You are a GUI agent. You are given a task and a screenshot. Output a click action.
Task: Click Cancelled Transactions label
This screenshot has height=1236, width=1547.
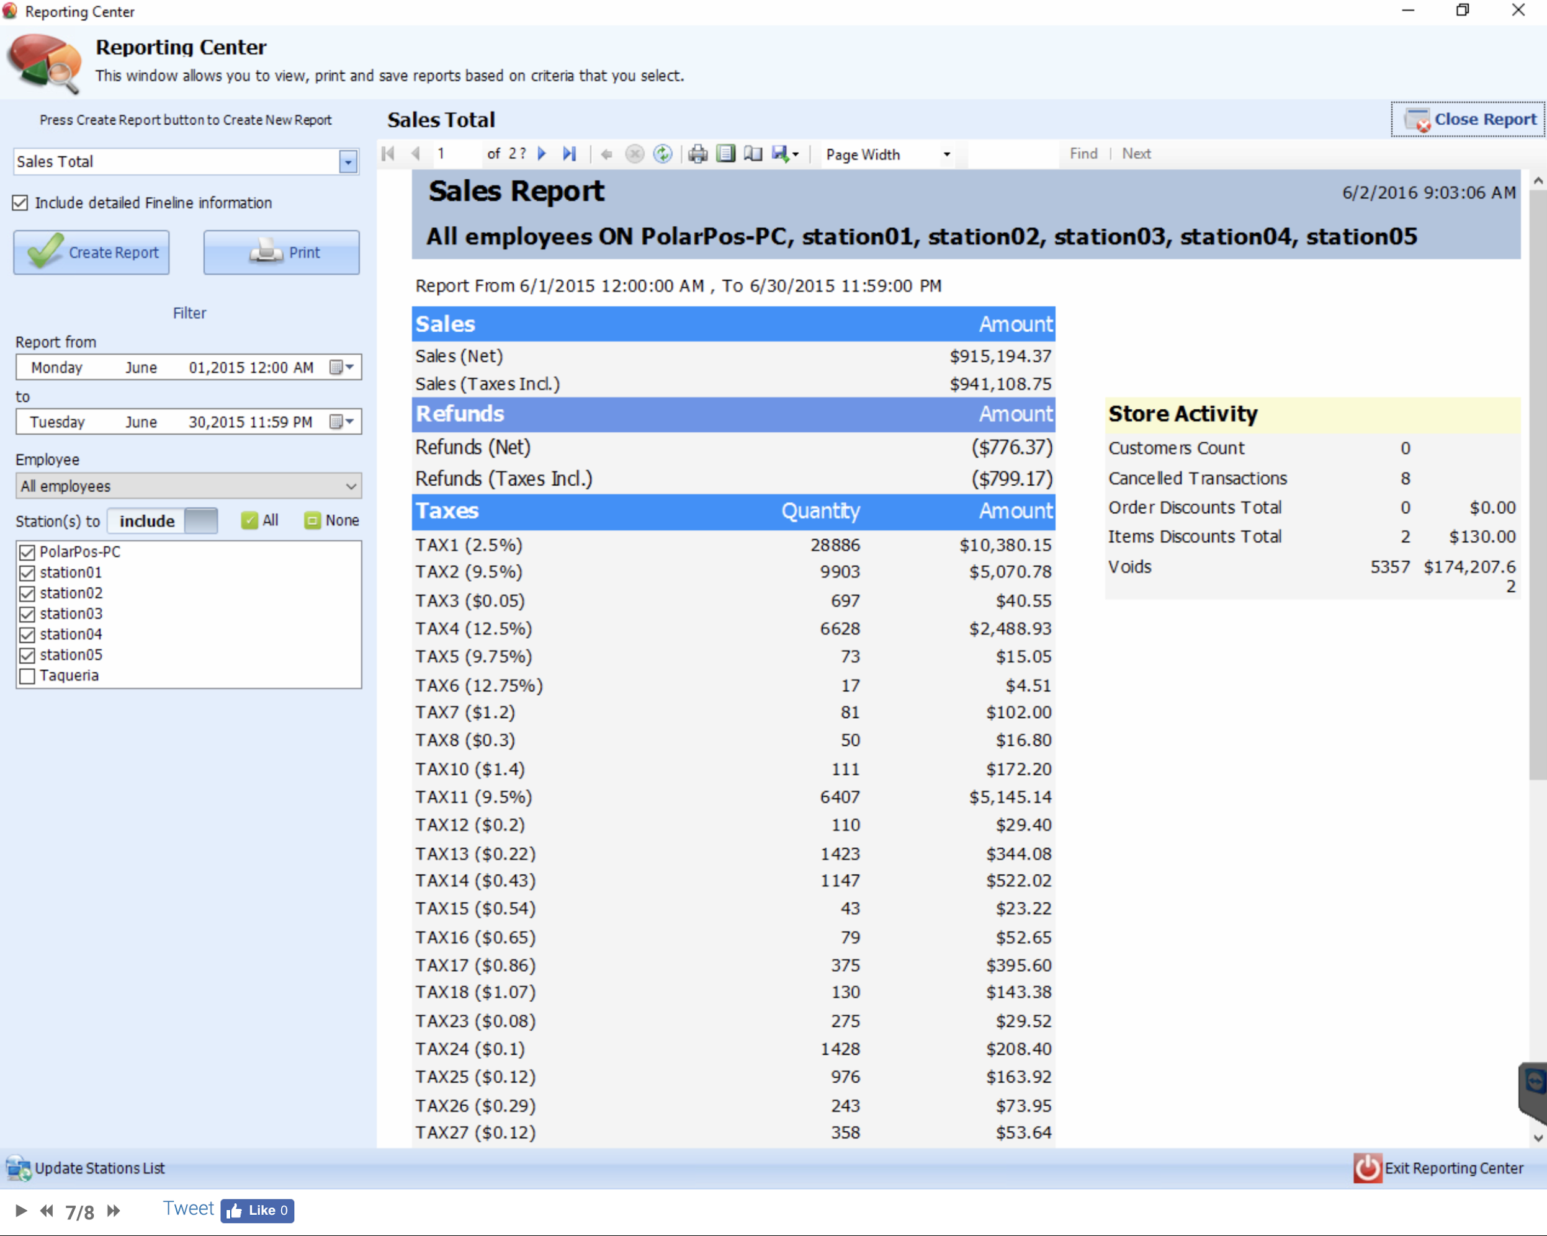click(x=1197, y=478)
